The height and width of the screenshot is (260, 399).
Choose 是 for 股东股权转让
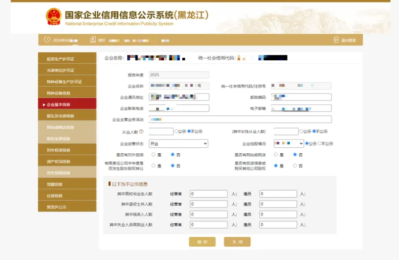click(154, 165)
